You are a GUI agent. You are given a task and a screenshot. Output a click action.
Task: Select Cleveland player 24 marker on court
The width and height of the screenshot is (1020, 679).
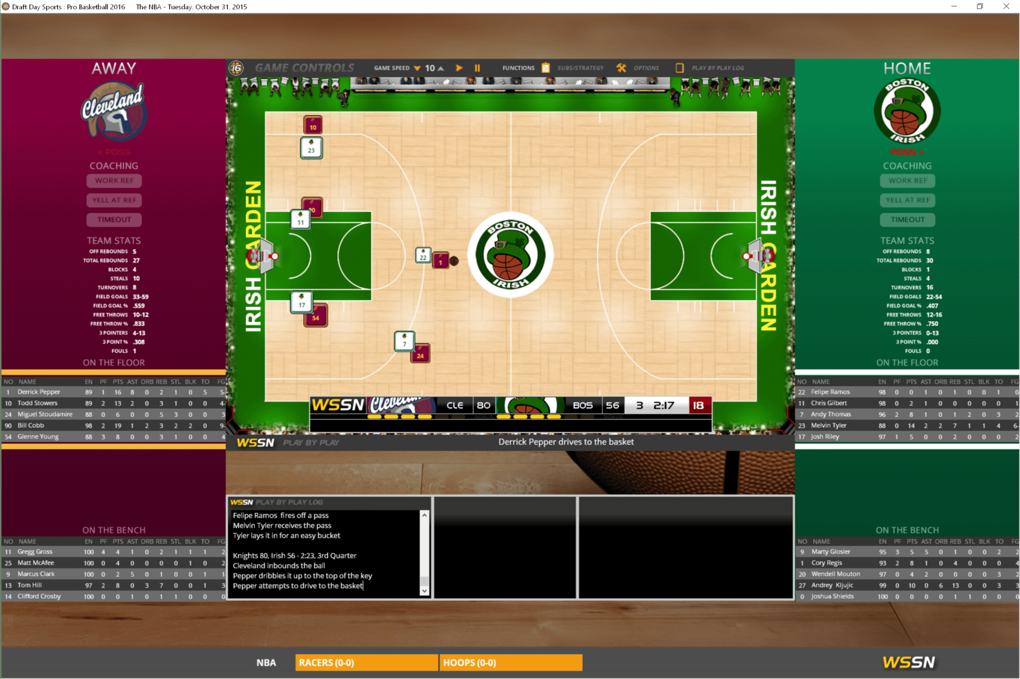point(420,354)
